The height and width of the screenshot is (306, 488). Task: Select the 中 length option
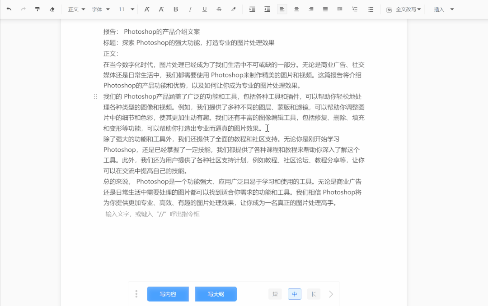click(x=295, y=294)
